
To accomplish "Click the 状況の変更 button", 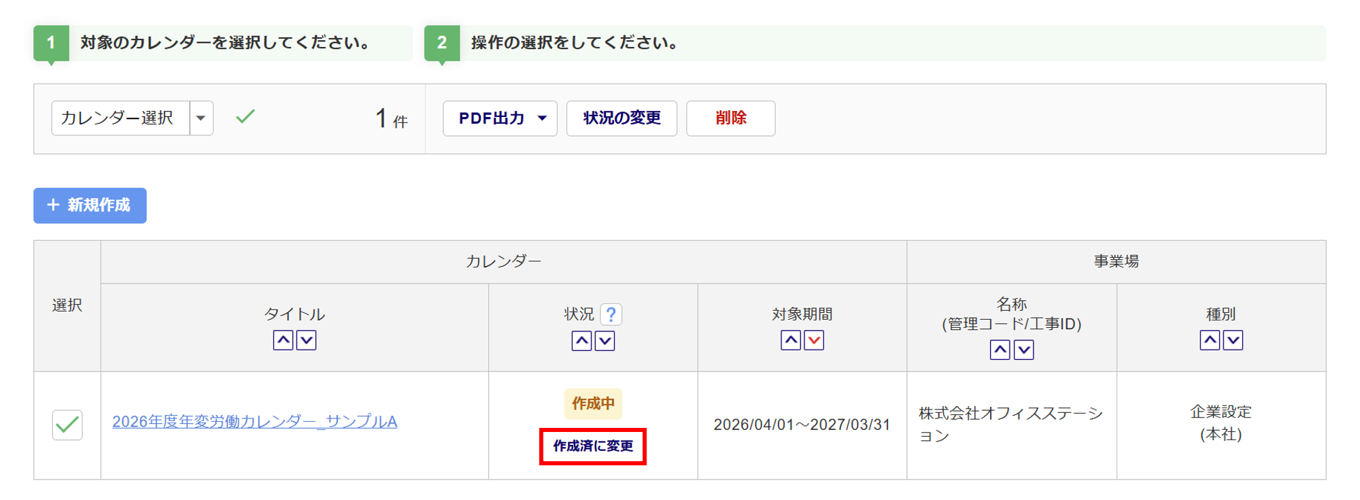I will (622, 118).
